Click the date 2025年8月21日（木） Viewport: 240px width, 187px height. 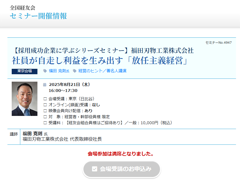pos(69,85)
